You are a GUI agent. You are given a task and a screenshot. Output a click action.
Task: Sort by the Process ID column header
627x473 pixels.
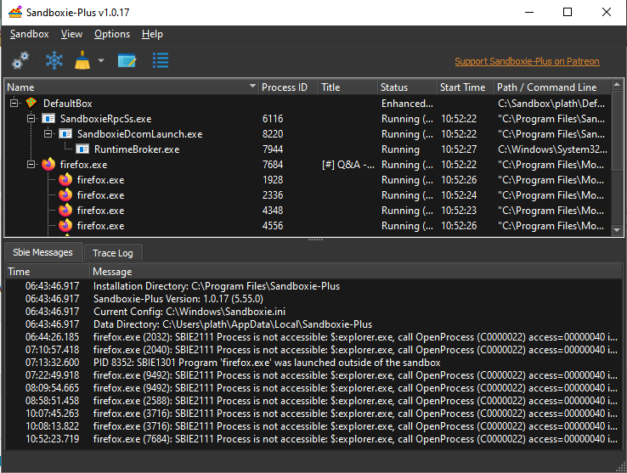point(285,87)
